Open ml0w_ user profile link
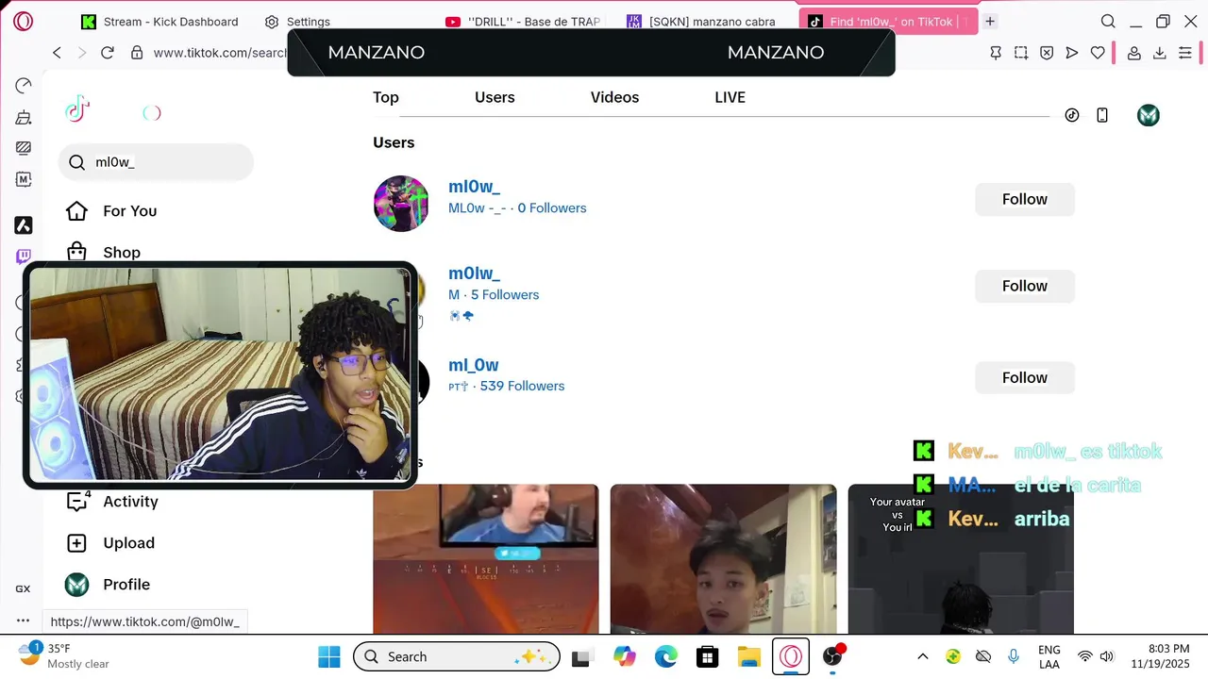This screenshot has width=1208, height=679. (x=474, y=187)
